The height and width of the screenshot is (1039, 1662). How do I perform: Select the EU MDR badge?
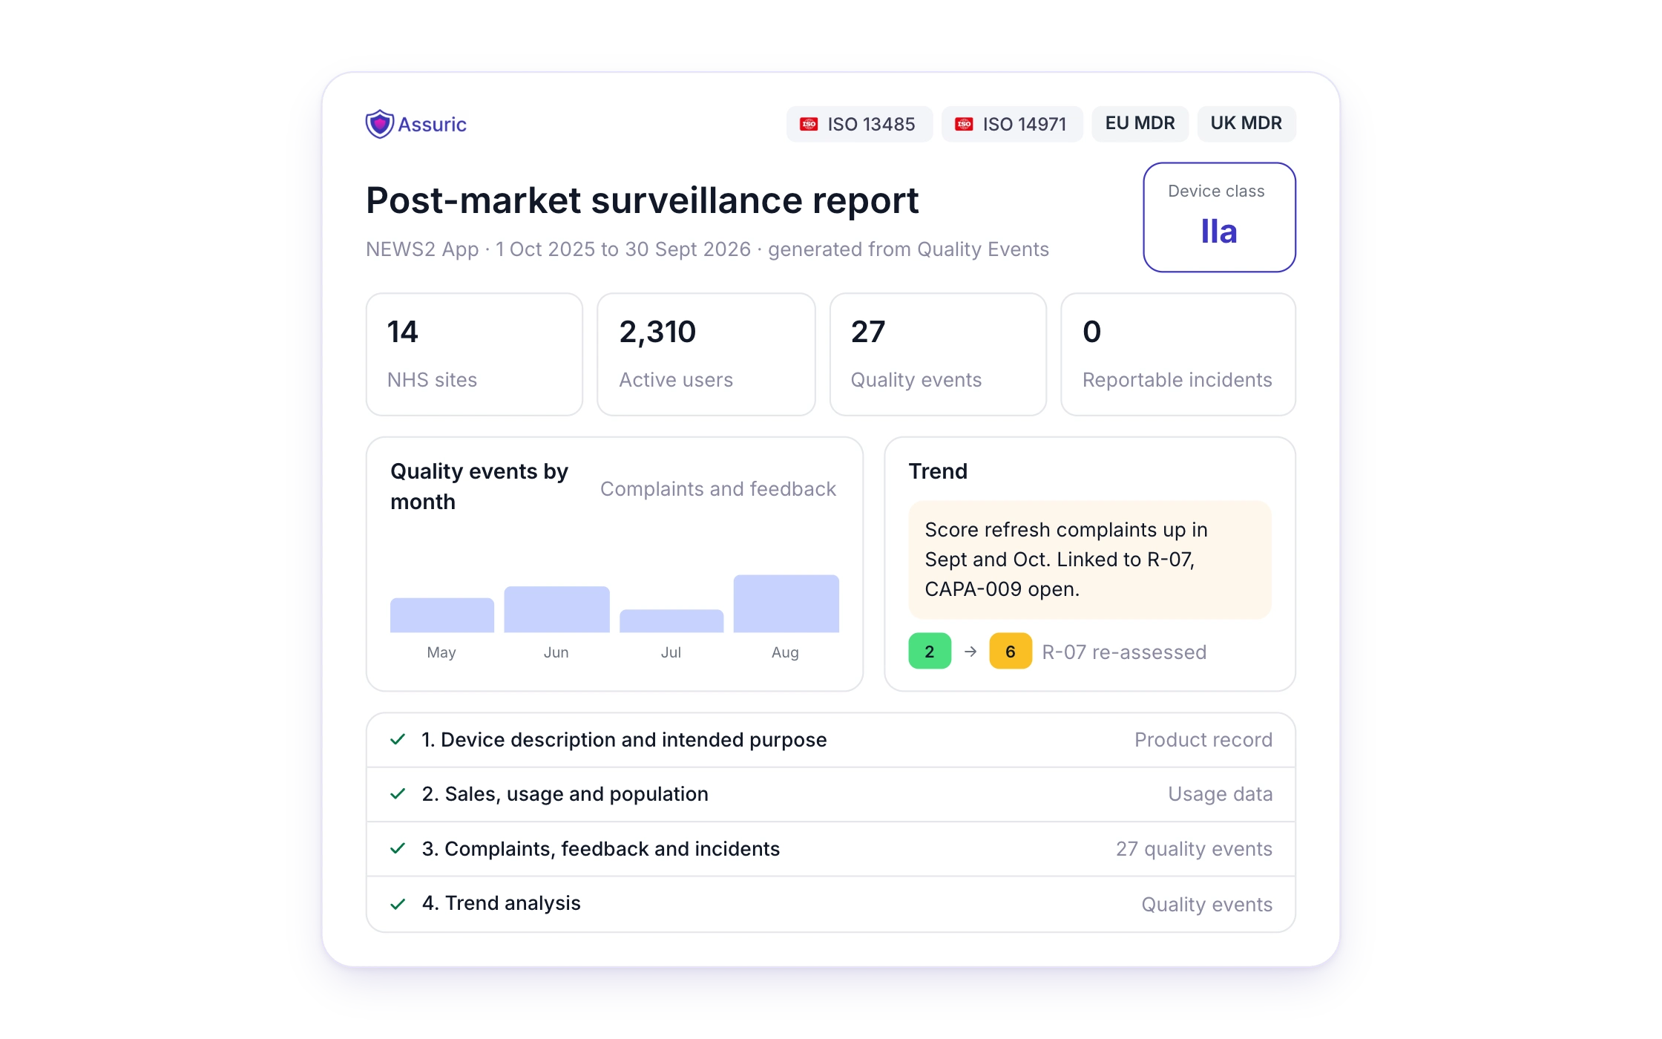click(x=1140, y=124)
